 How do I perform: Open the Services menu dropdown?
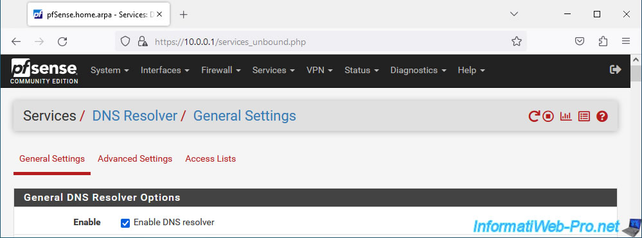(x=274, y=71)
